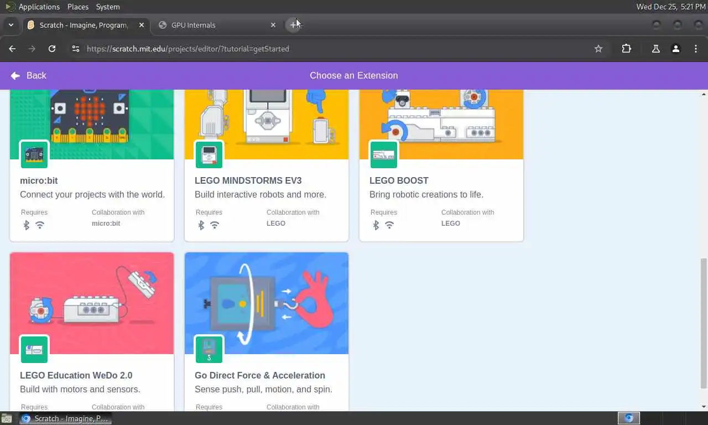Click Bluetooth icon on MINDSTORMS EV3 card

click(x=201, y=225)
